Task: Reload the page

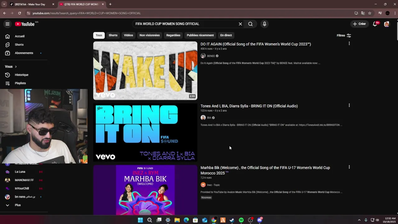Action: [19, 13]
